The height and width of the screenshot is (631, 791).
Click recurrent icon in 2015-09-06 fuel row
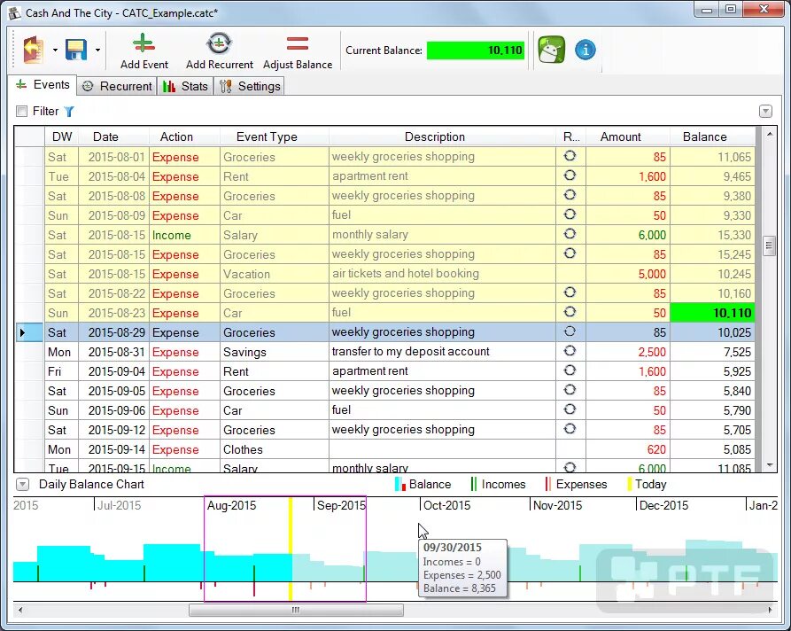(570, 409)
